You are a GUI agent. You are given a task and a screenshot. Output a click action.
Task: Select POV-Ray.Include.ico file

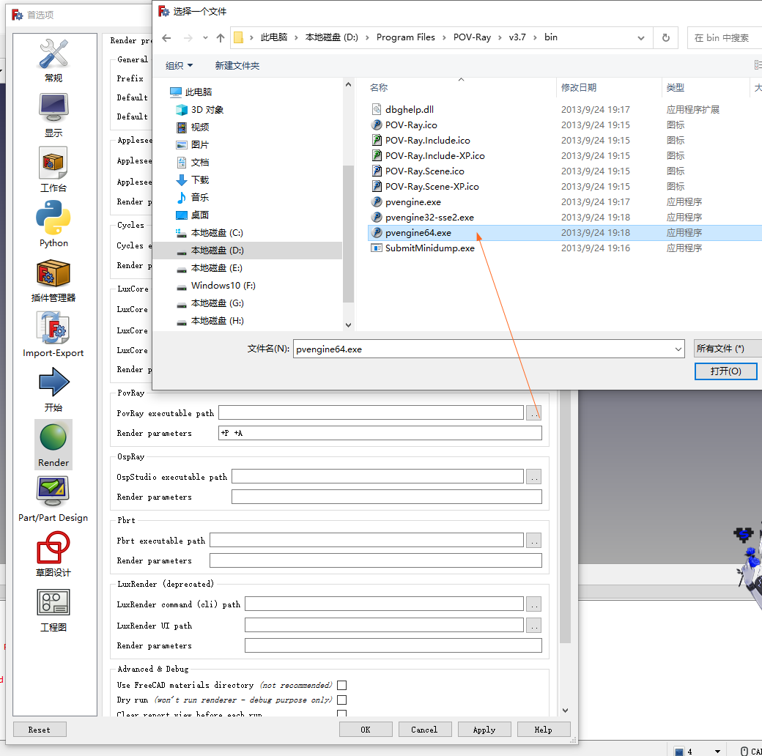[x=428, y=141]
